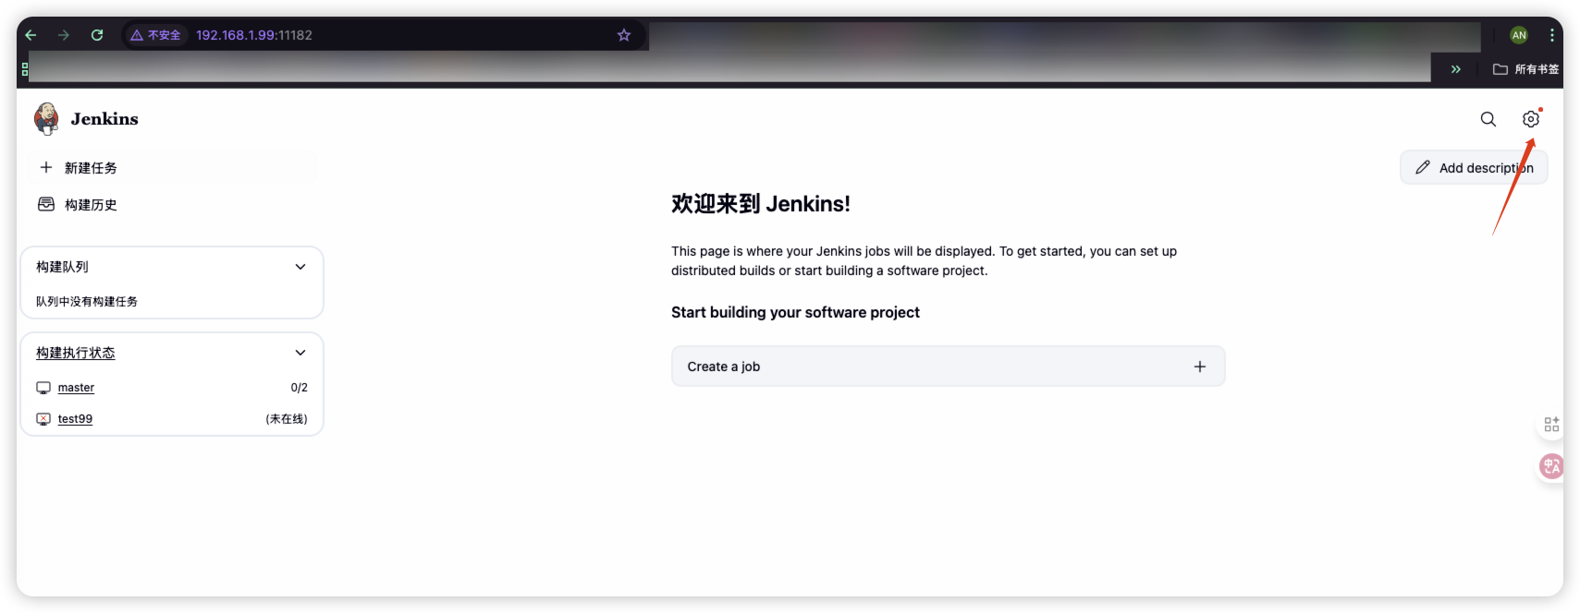Click the 0/2 executor count for master
This screenshot has width=1580, height=613.
[x=299, y=388]
